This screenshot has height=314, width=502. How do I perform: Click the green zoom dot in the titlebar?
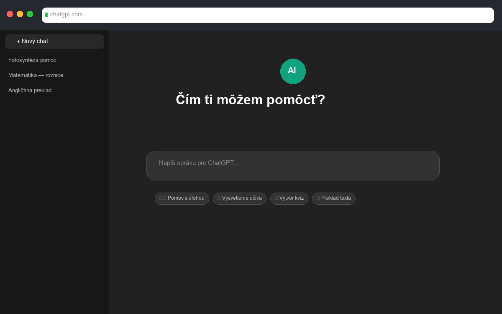pos(30,13)
